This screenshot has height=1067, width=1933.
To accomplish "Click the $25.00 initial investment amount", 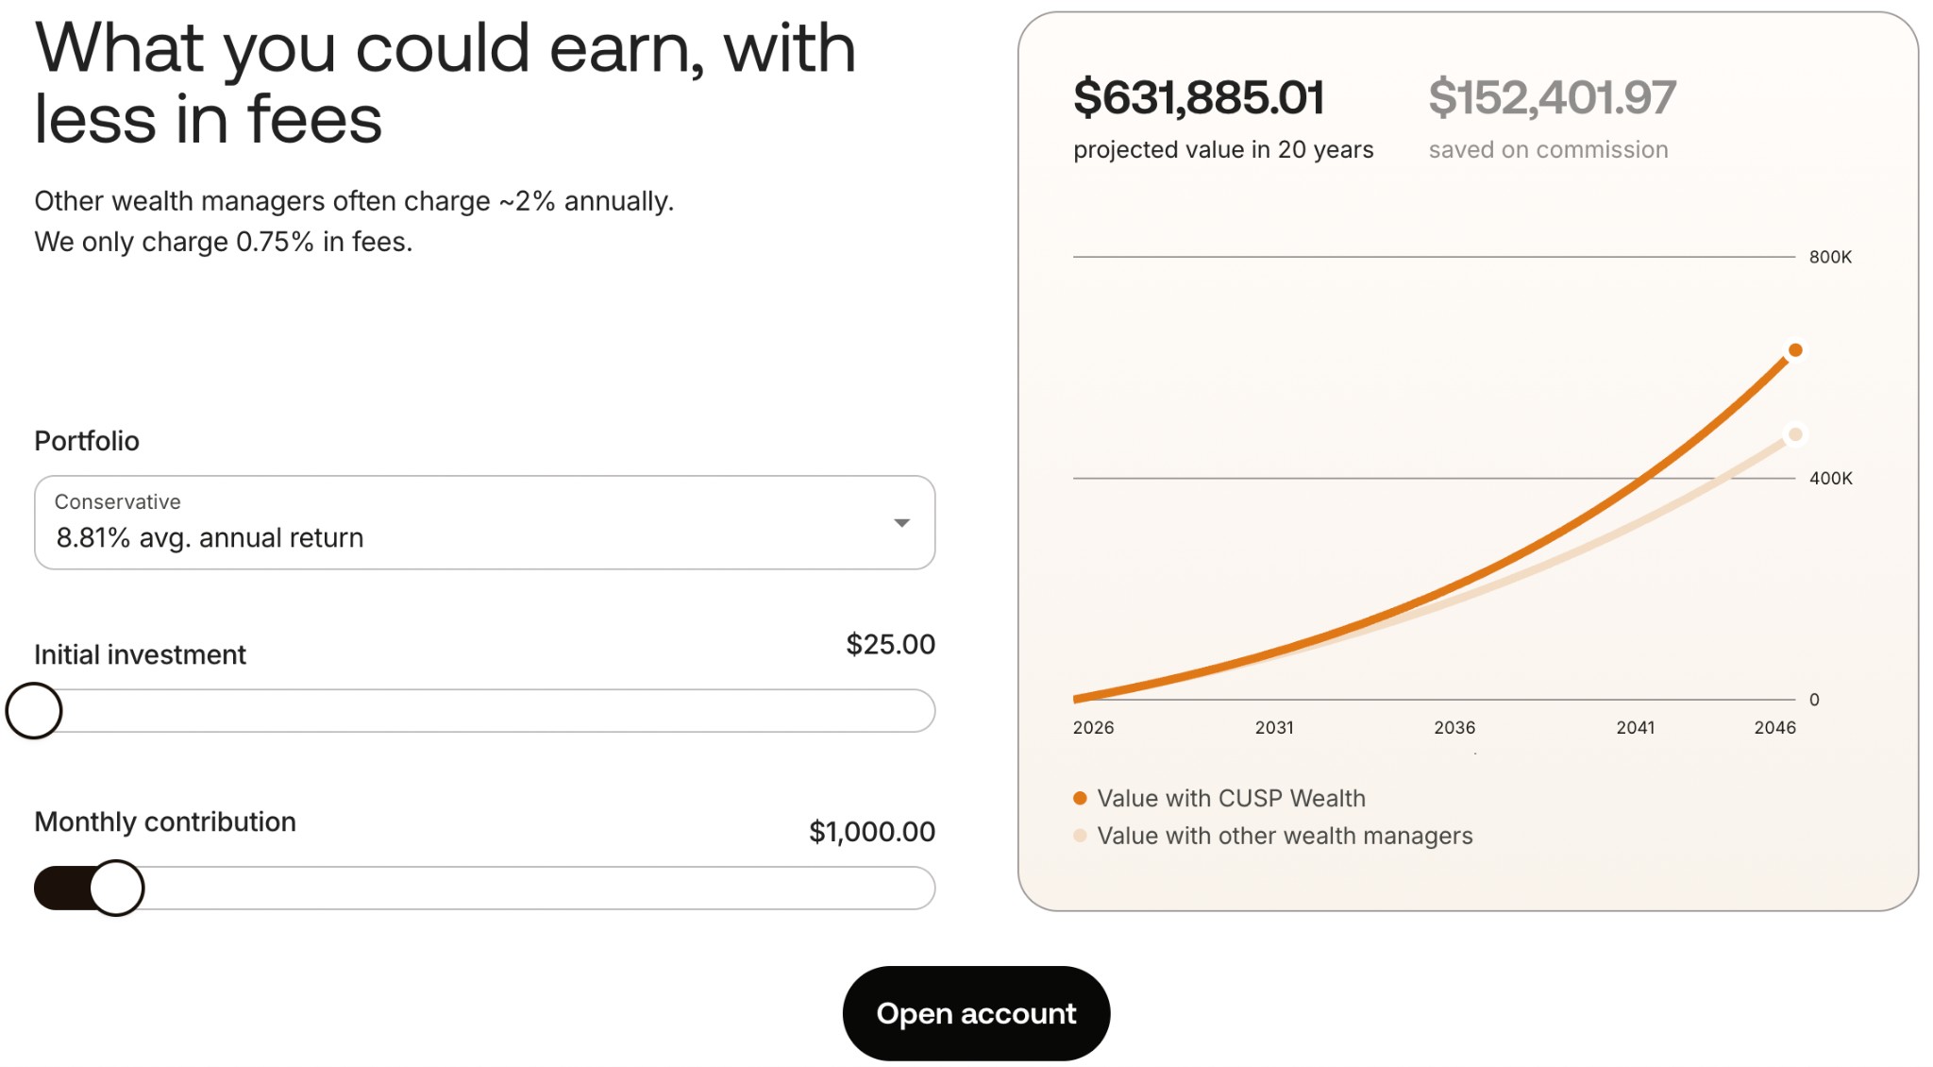I will click(x=890, y=645).
